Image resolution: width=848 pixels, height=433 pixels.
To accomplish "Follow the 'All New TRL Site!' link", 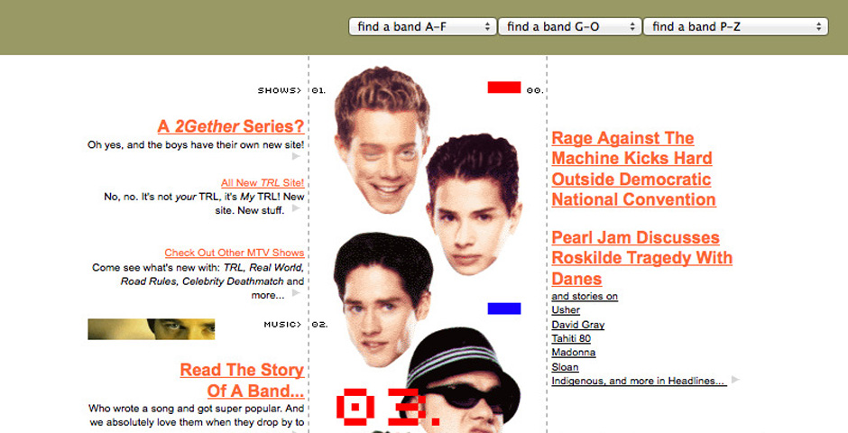I will pyautogui.click(x=263, y=183).
